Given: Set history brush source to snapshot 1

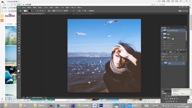Looking at the screenshot, I should tap(162, 34).
